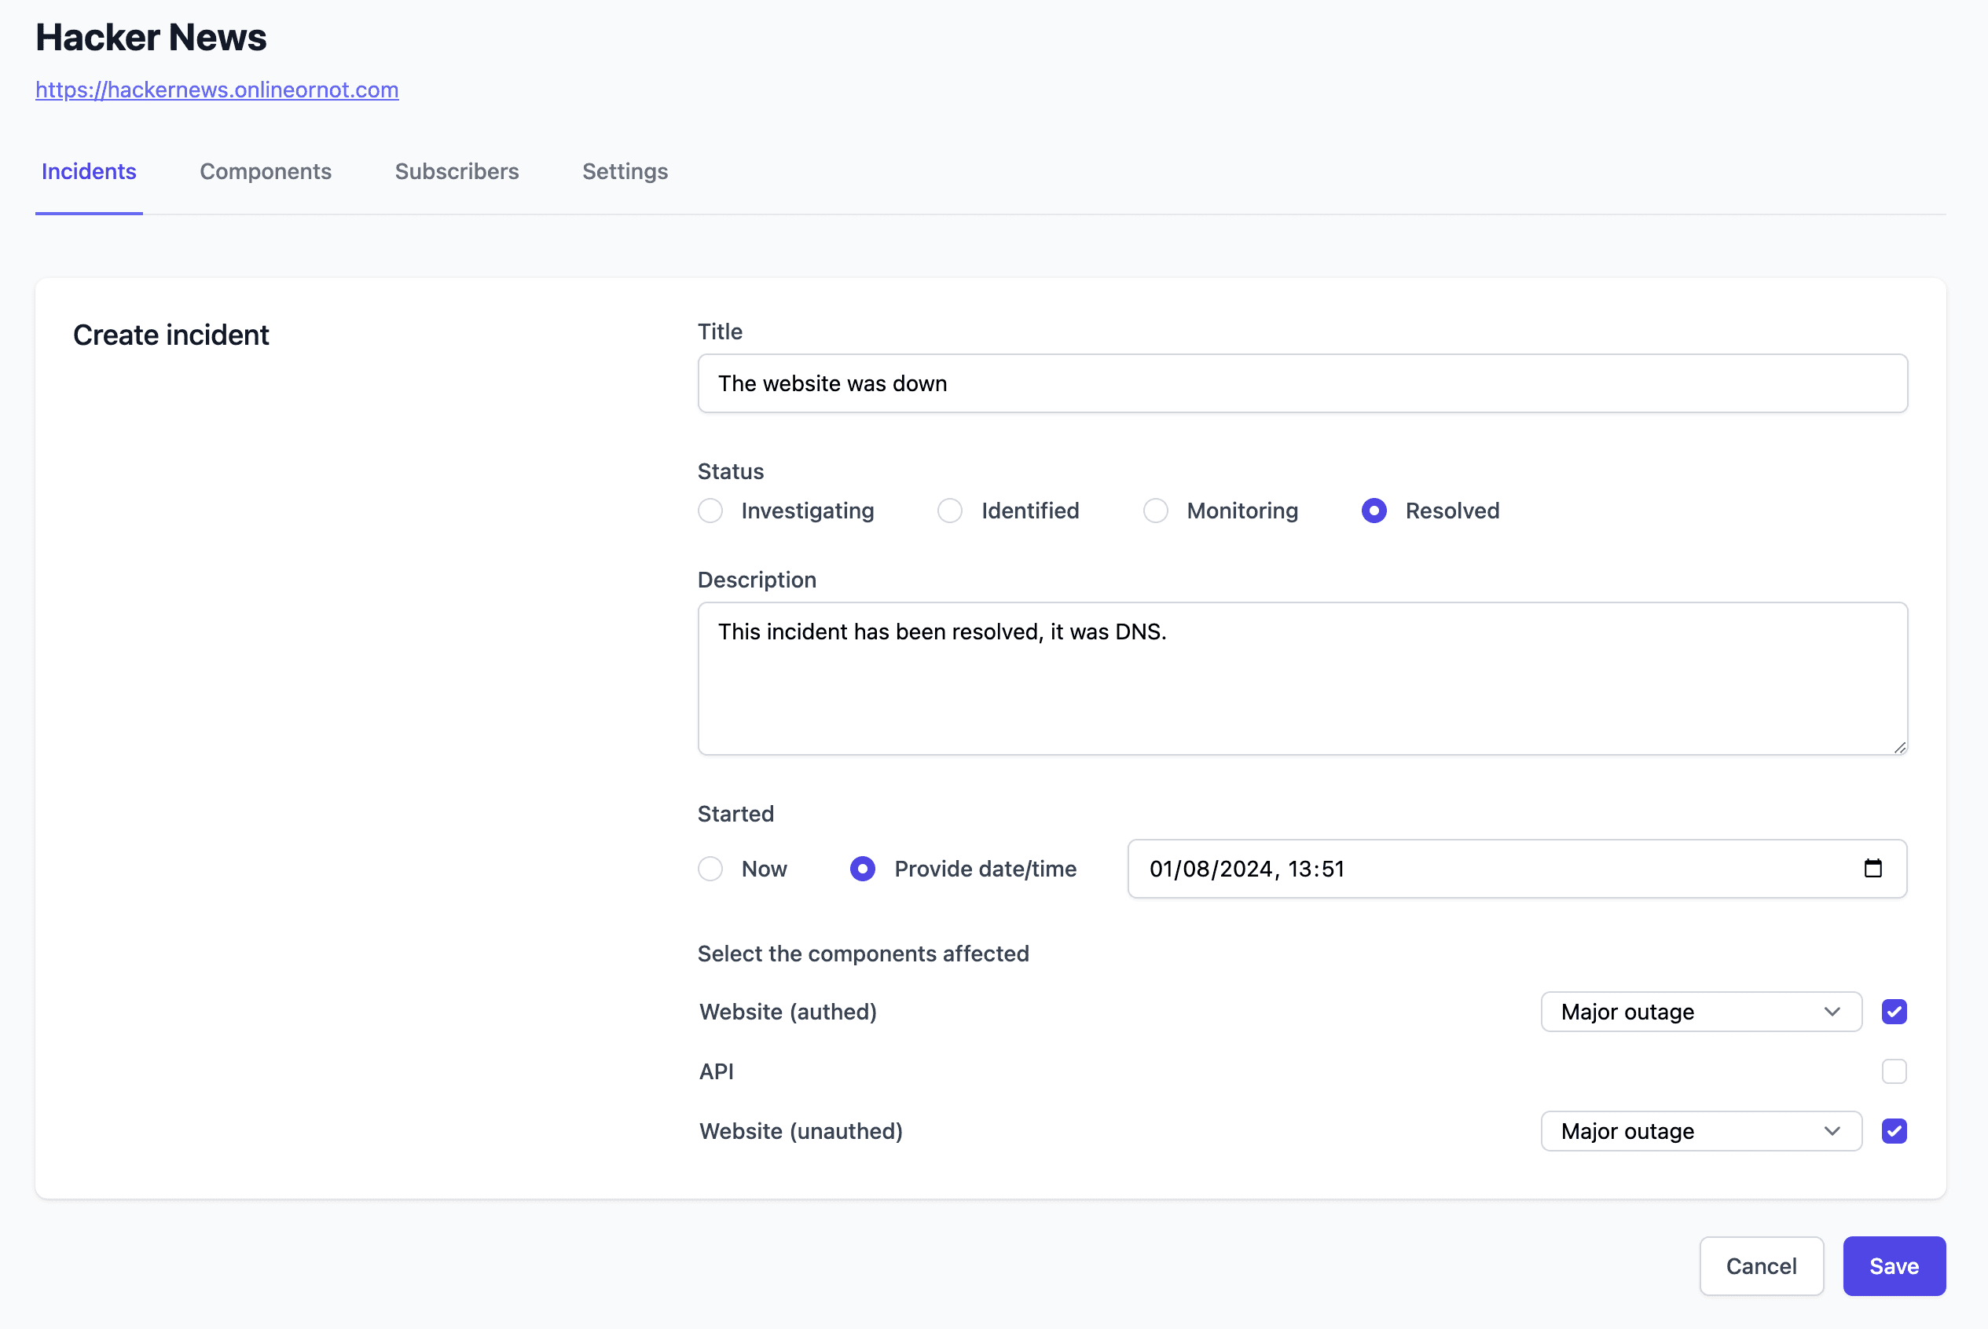Select the Investigating status

tap(710, 511)
